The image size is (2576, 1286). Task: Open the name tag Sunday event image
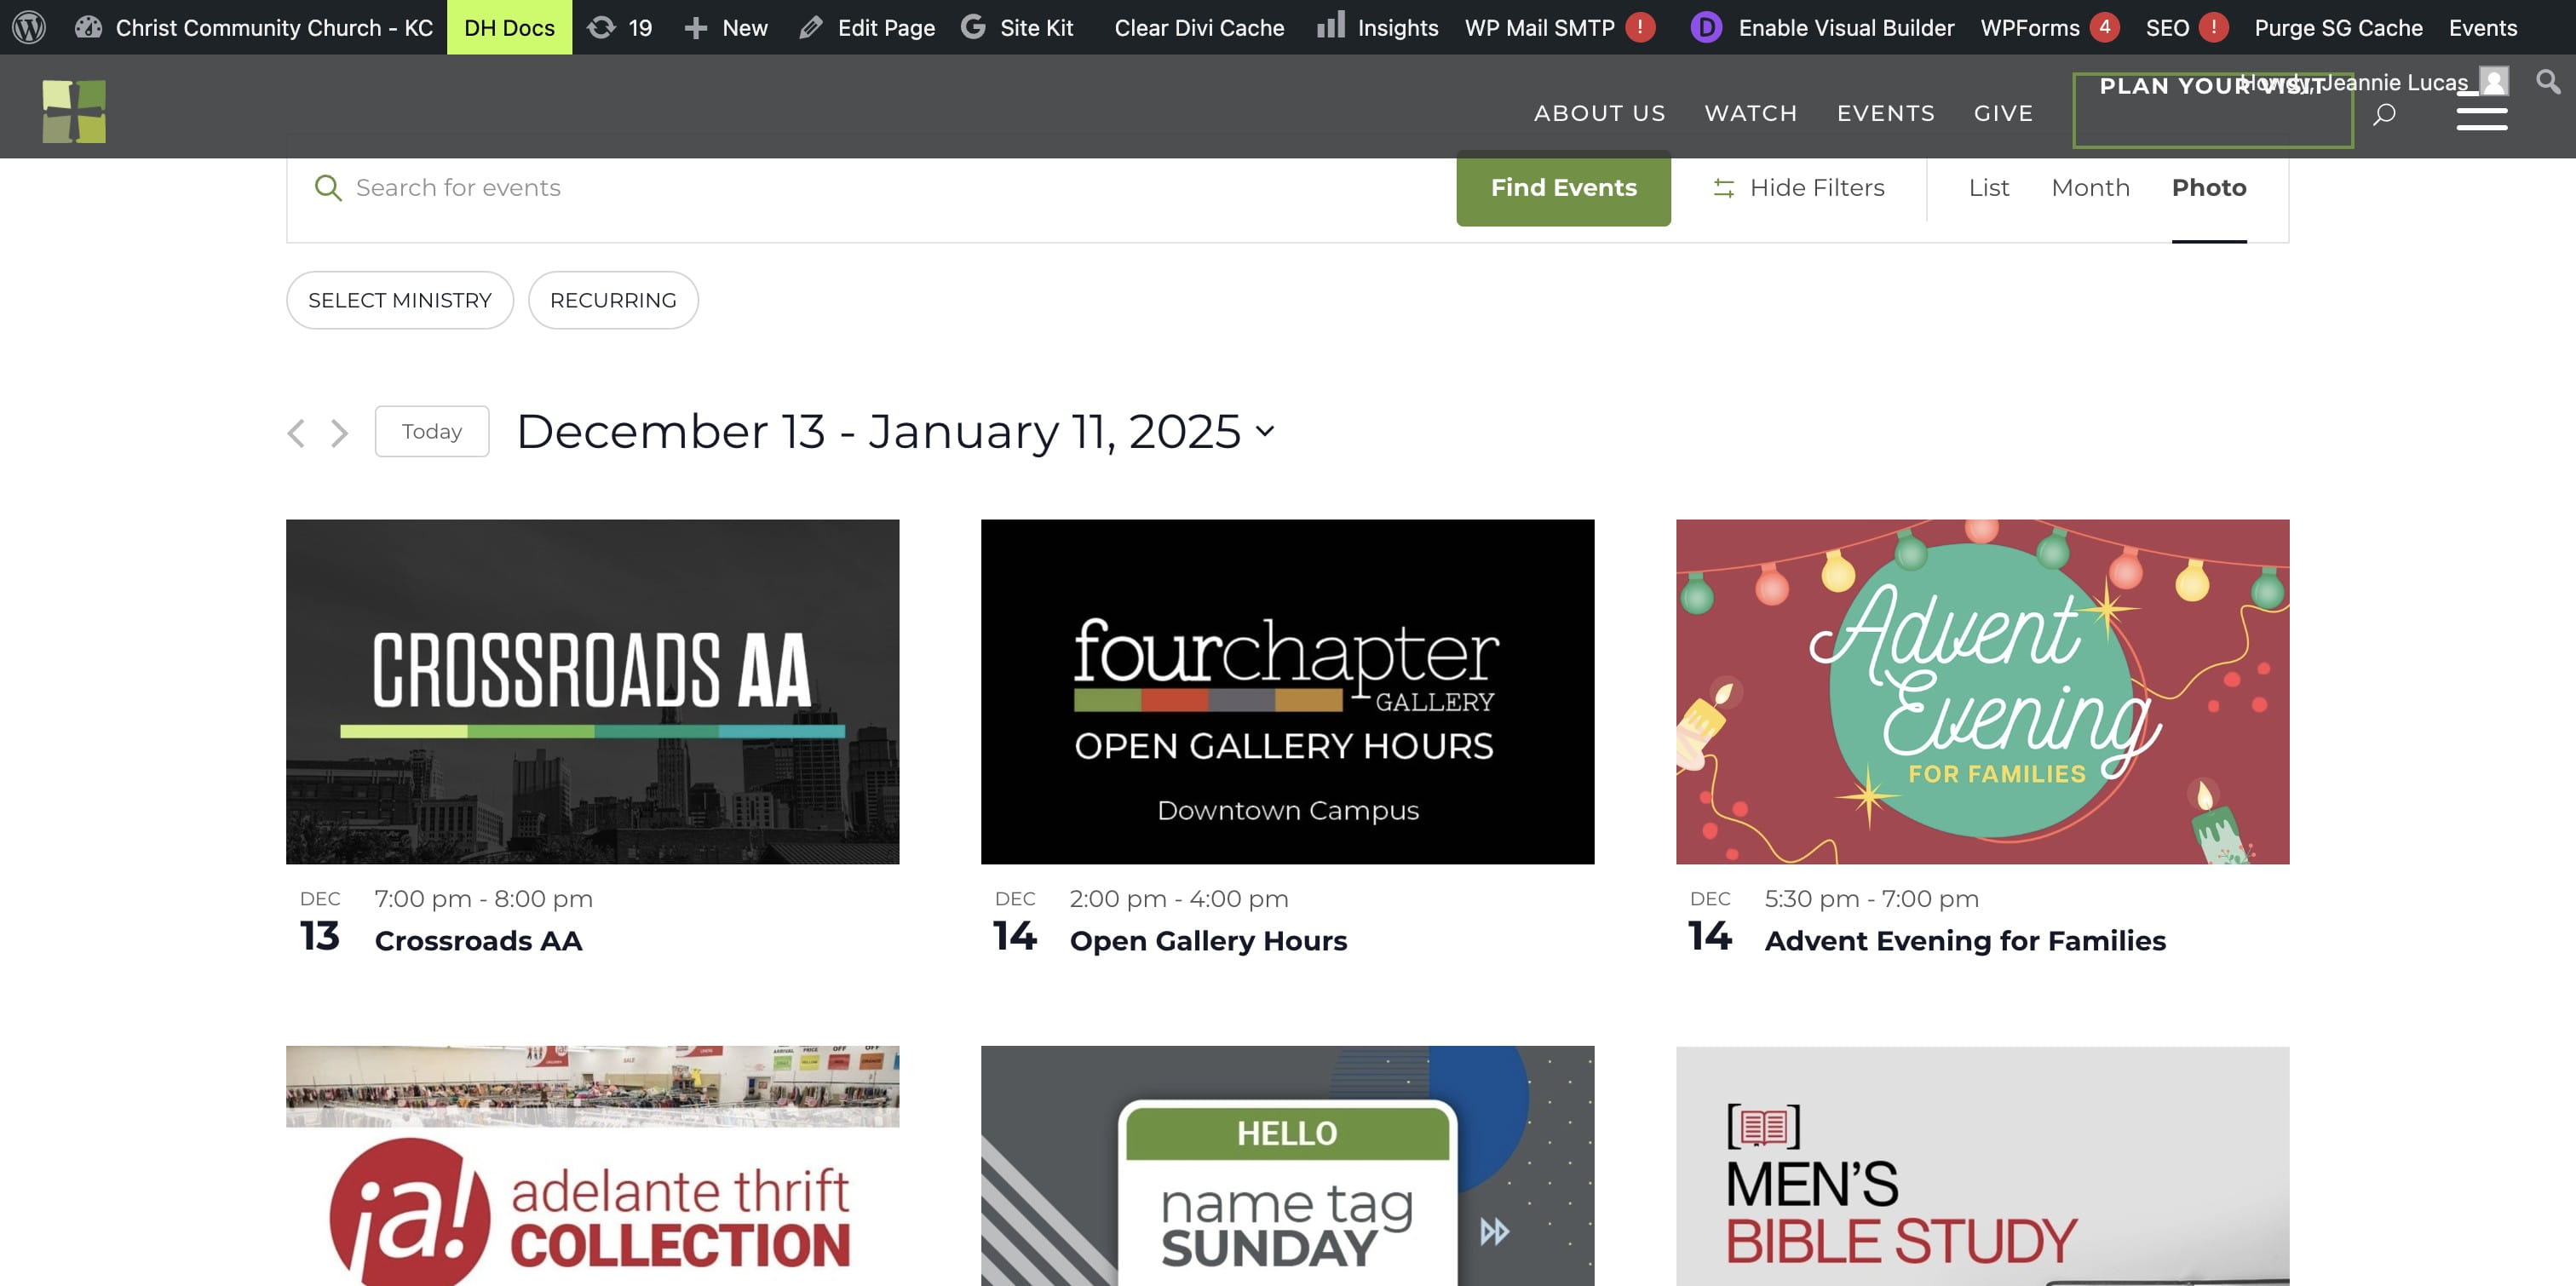[x=1287, y=1166]
